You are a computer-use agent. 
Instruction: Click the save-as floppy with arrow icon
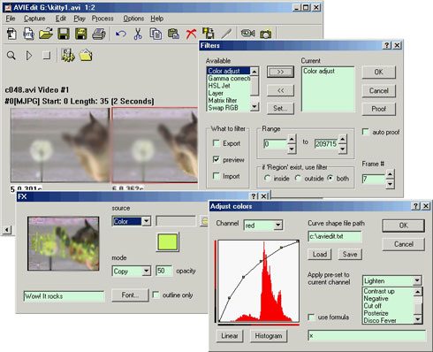pos(81,34)
